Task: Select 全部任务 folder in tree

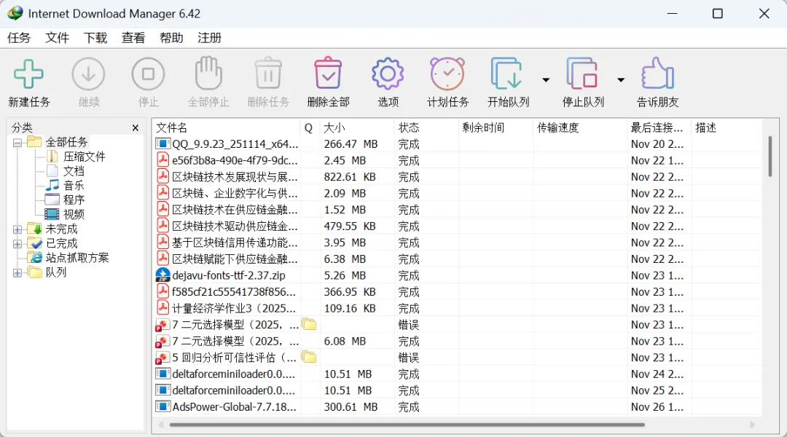Action: tap(66, 142)
